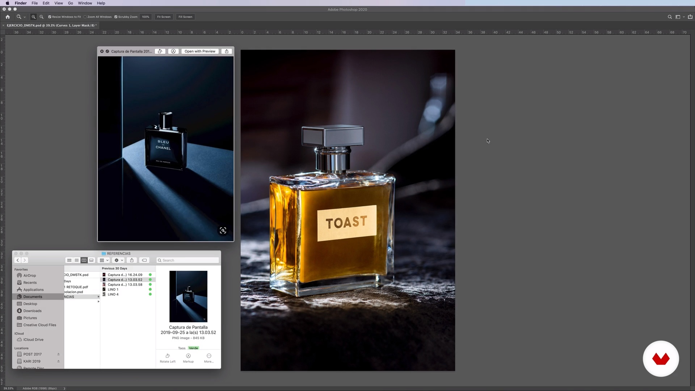Open Finder group-by dropdown

click(x=104, y=260)
